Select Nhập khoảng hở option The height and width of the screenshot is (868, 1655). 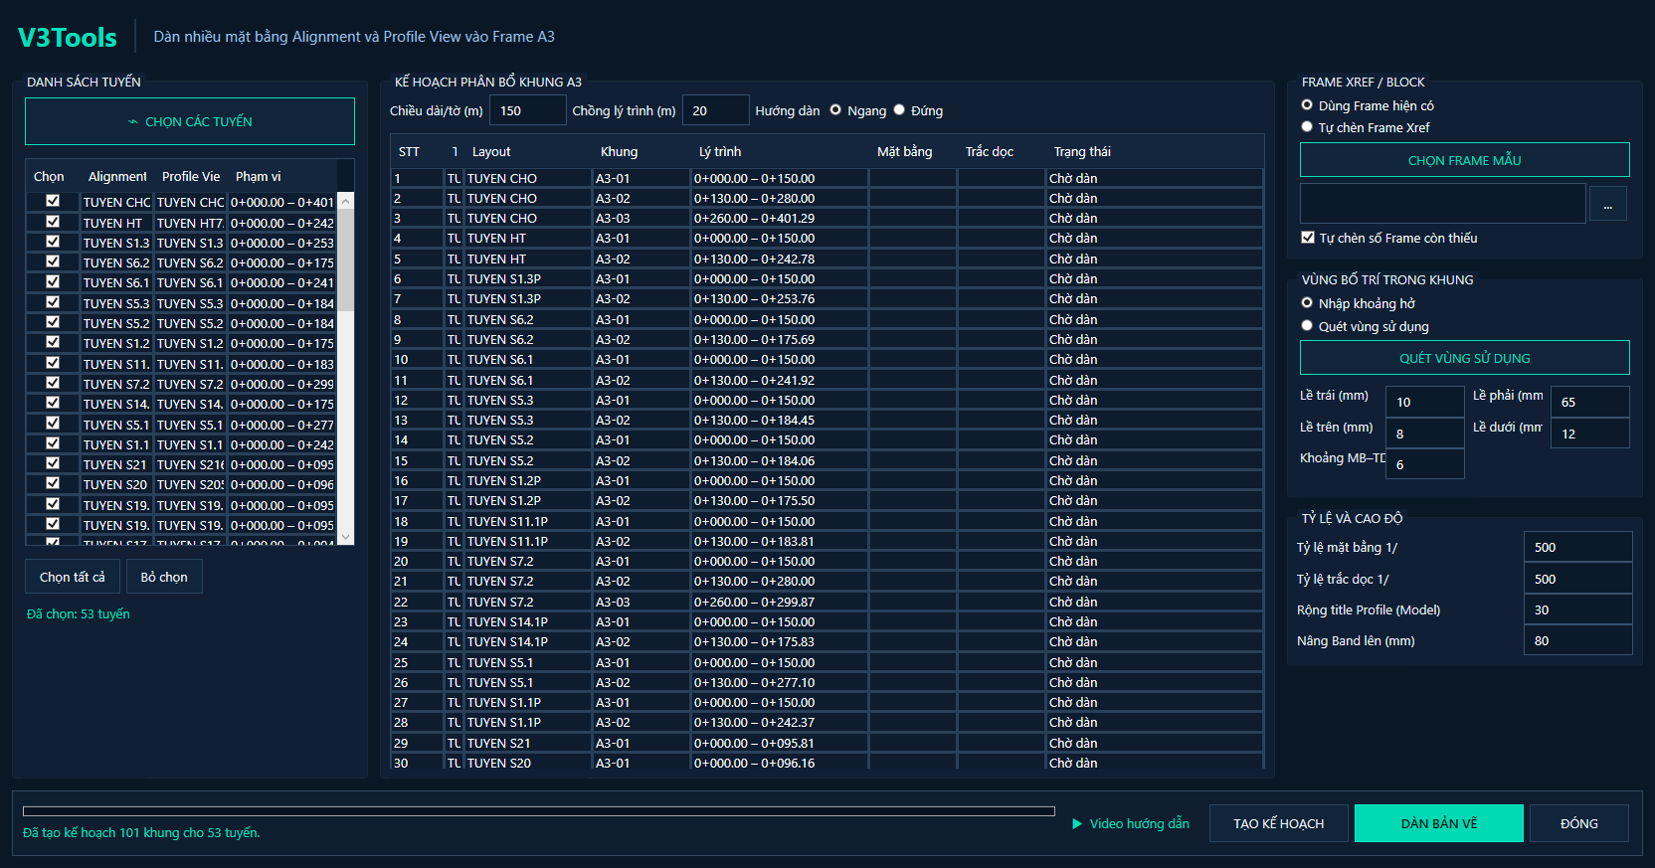[1307, 302]
